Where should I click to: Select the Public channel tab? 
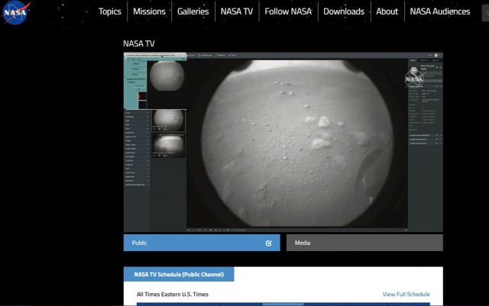pyautogui.click(x=202, y=243)
